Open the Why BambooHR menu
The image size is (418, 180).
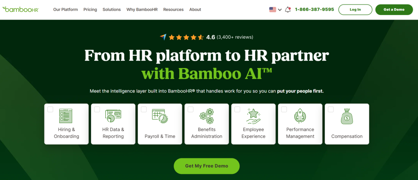click(x=142, y=10)
